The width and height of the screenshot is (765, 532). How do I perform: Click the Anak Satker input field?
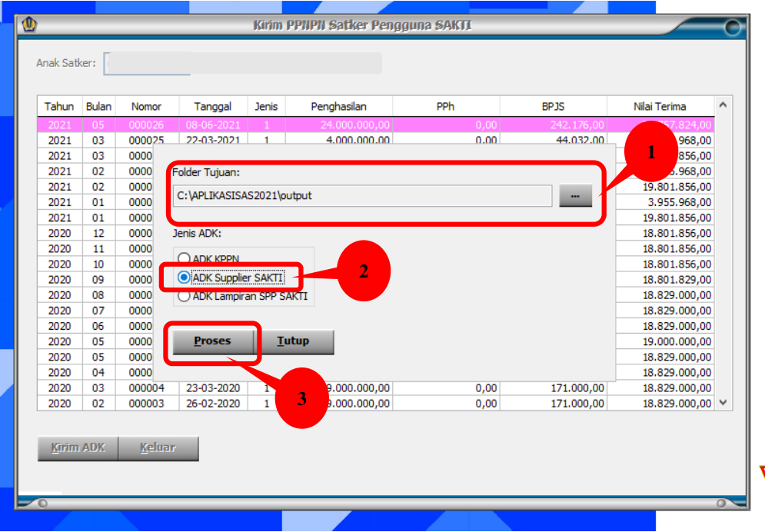(242, 63)
